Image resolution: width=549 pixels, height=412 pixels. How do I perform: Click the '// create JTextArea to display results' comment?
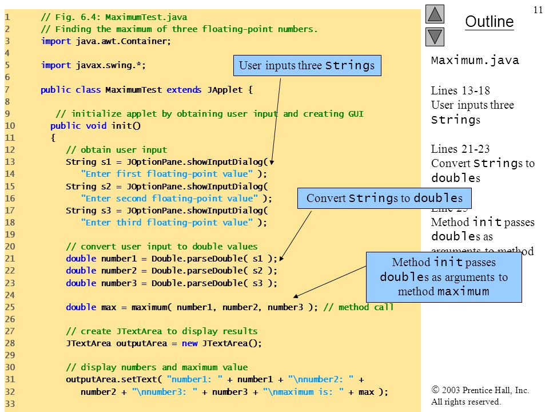pos(161,331)
